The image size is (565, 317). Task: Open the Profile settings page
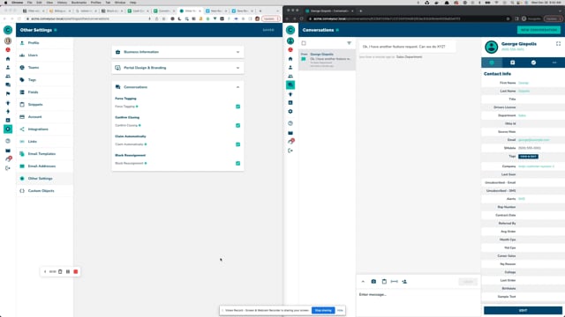(x=44, y=43)
